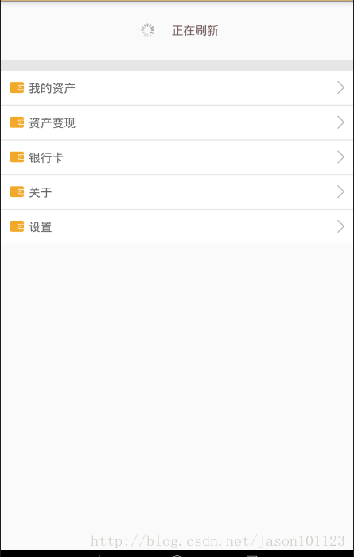Open 设置 settings label
Image resolution: width=354 pixels, height=557 pixels.
(41, 227)
